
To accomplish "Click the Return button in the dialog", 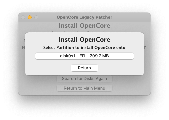I will (84, 68).
